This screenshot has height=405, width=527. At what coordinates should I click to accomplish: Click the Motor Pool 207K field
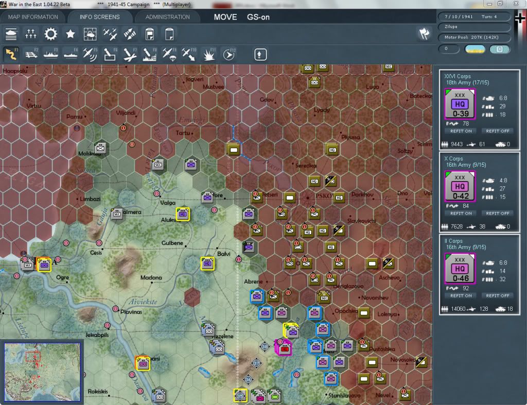click(x=474, y=37)
